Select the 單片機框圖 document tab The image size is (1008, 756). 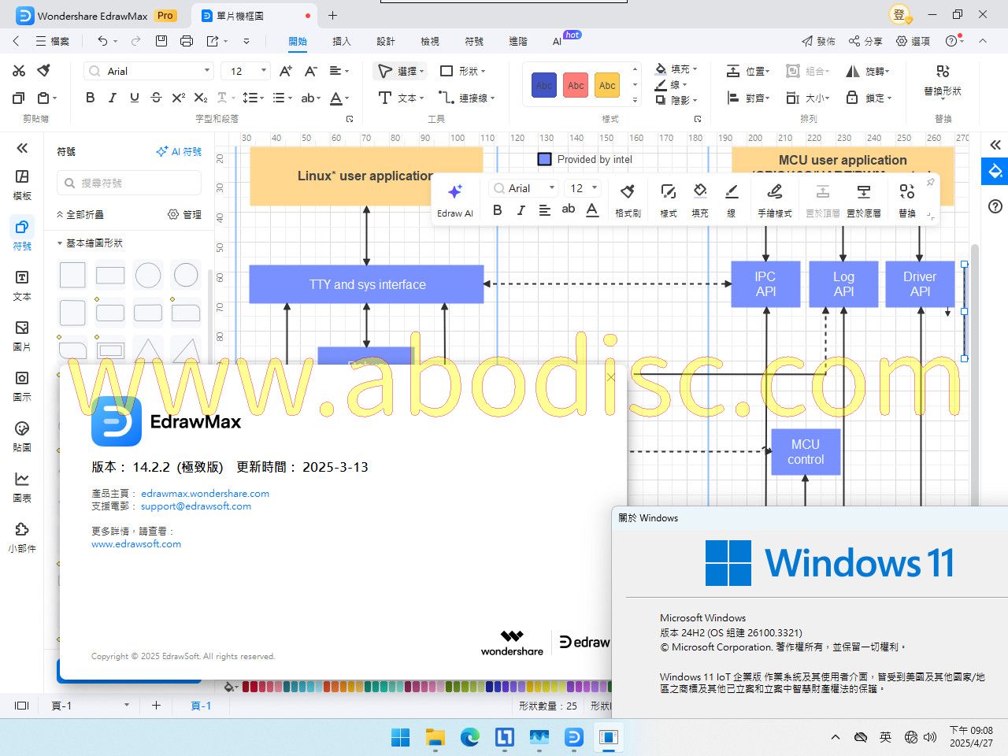[255, 16]
